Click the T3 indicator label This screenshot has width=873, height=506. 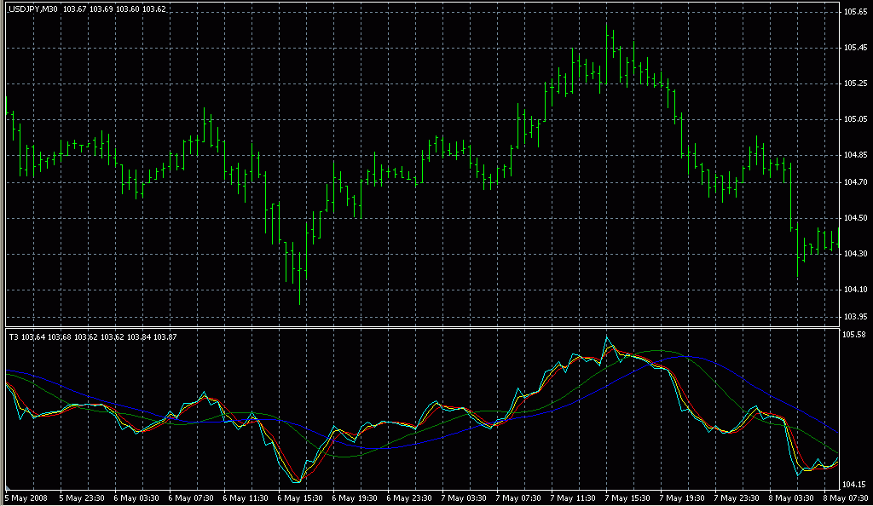click(x=13, y=337)
